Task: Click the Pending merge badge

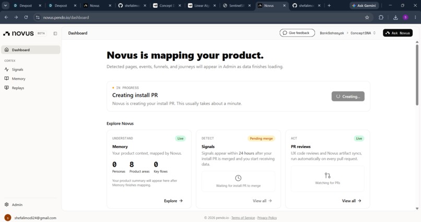Action: click(x=261, y=138)
